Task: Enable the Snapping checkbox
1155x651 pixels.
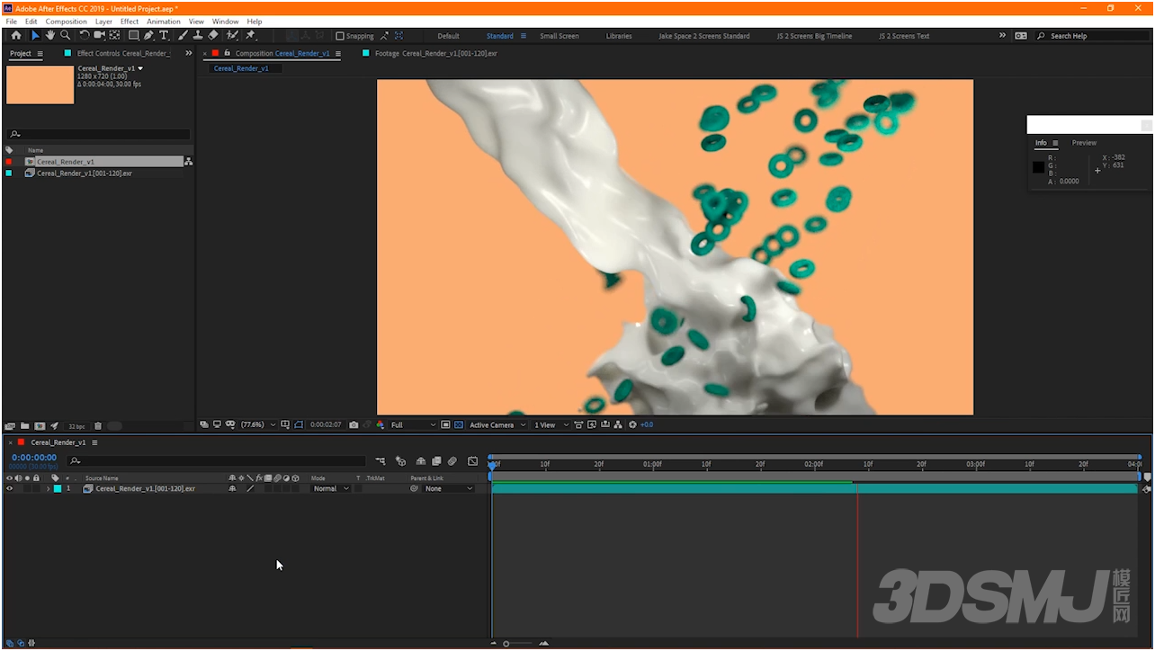Action: pyautogui.click(x=340, y=36)
